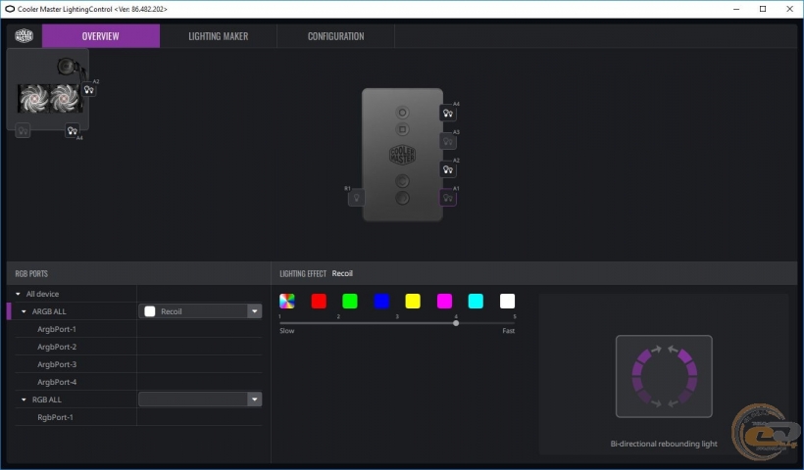804x470 pixels.
Task: Select ArgbPort-1 row
Action: 138,329
